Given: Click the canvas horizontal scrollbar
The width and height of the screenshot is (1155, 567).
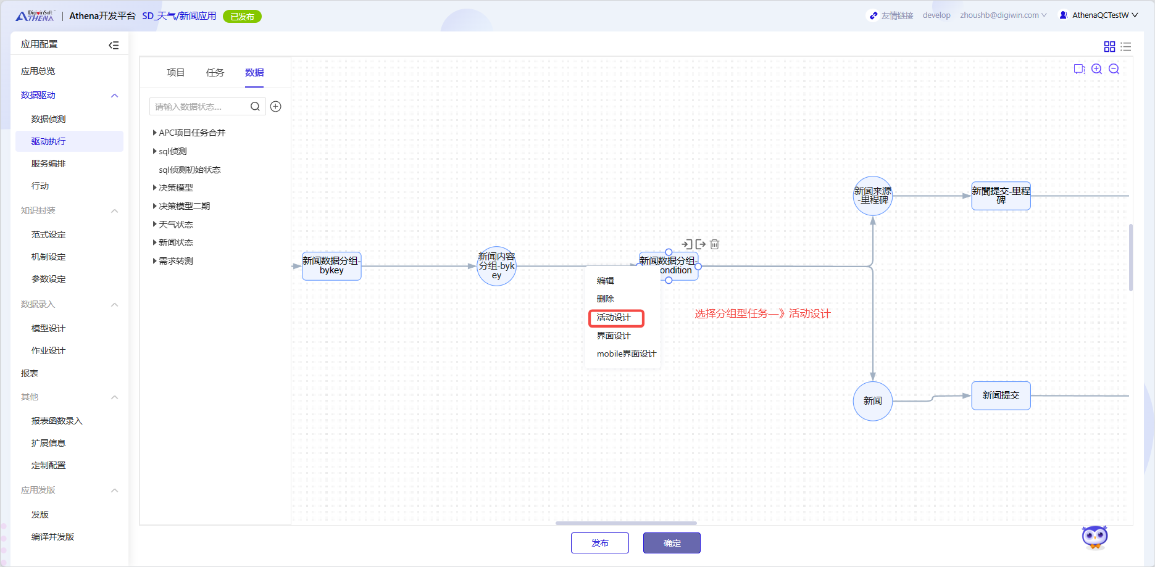Looking at the screenshot, I should tap(626, 523).
